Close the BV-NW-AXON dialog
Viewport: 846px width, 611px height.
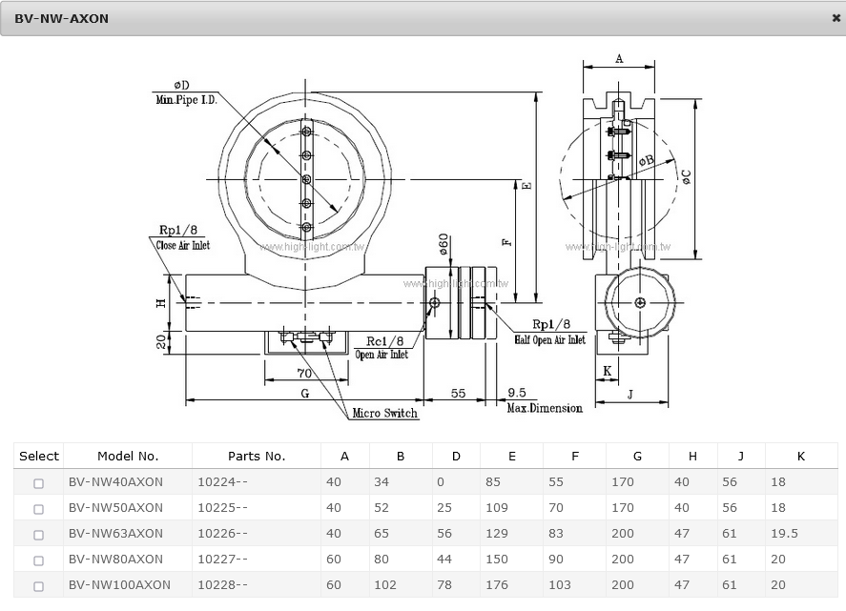point(836,18)
